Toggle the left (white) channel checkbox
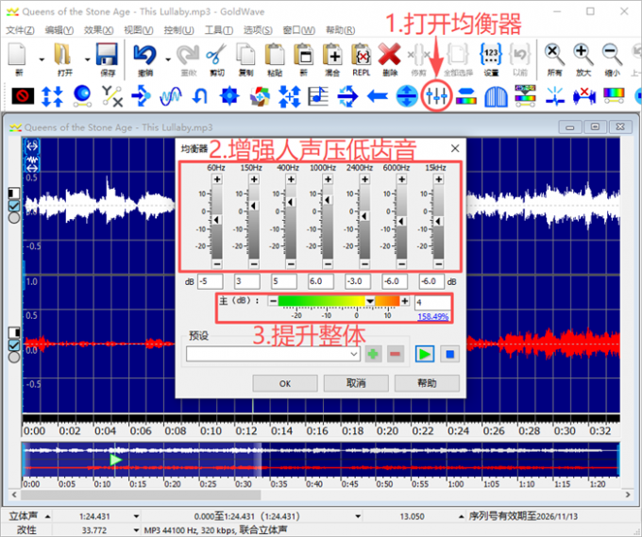 pyautogui.click(x=14, y=206)
